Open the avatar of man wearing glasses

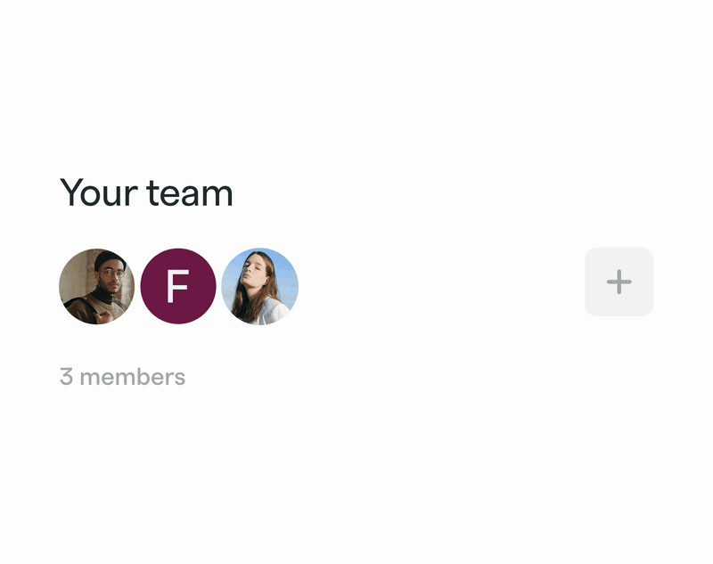(96, 286)
